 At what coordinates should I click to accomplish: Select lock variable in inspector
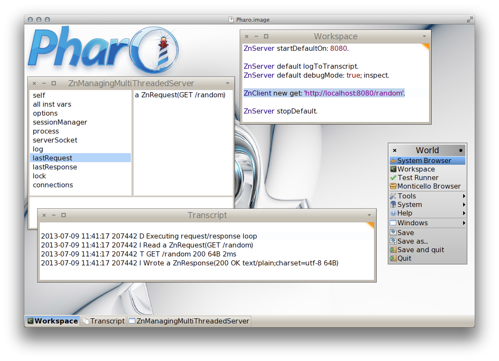pyautogui.click(x=80, y=176)
